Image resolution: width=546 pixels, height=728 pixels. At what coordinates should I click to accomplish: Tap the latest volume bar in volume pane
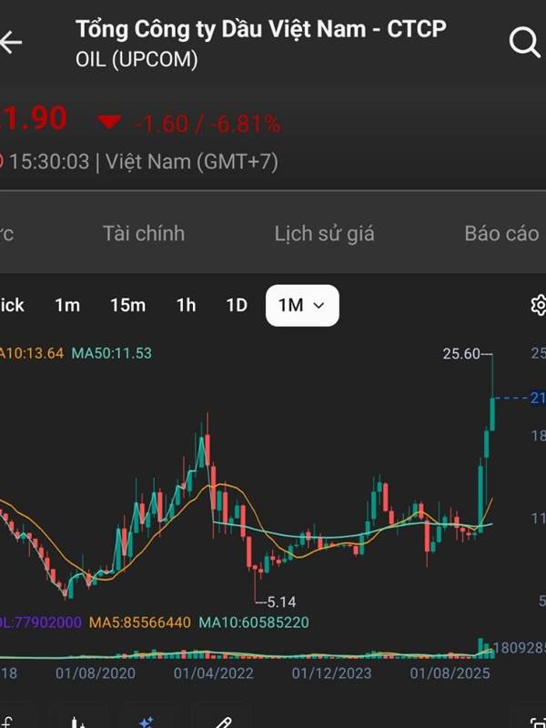[x=491, y=652]
